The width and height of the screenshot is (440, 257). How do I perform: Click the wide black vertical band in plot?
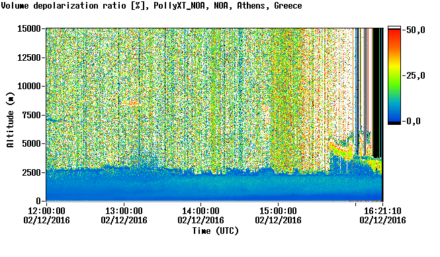click(x=376, y=92)
